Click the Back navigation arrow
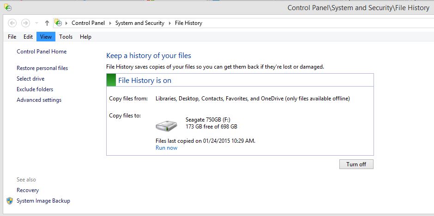The image size is (434, 216). (x=12, y=23)
